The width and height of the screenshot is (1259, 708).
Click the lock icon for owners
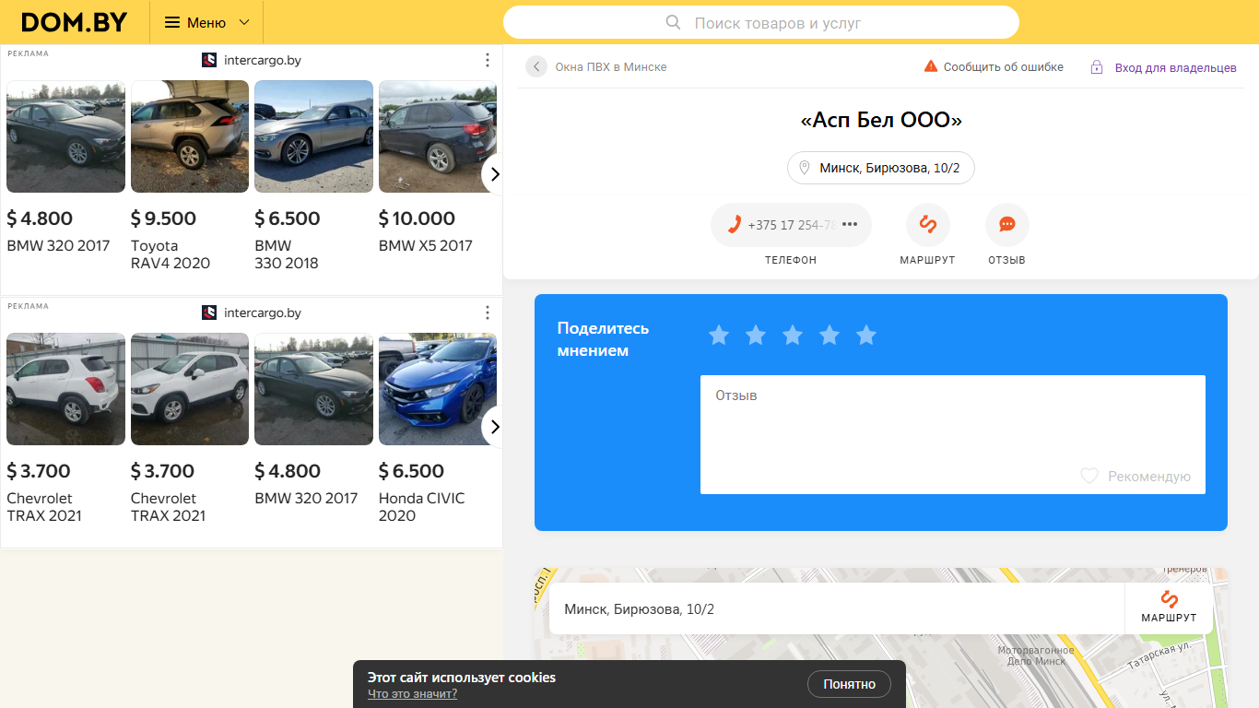coord(1097,67)
